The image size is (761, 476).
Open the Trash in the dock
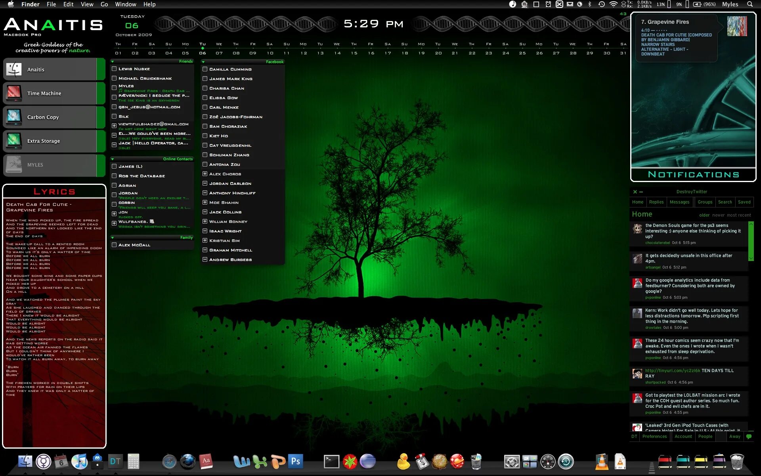(737, 462)
